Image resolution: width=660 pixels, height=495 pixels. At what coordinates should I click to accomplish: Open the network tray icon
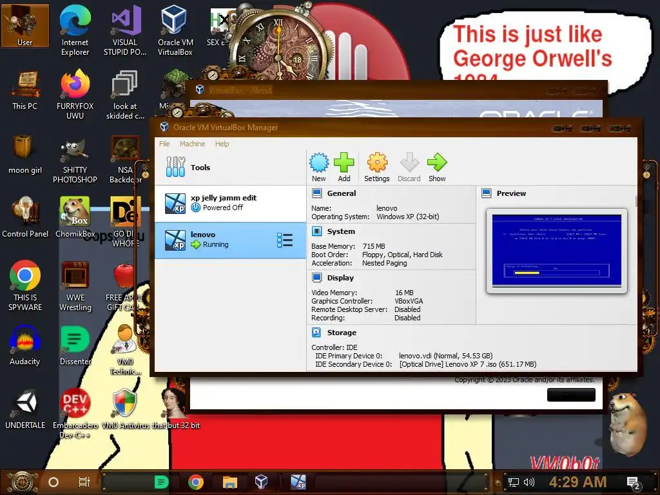click(514, 482)
